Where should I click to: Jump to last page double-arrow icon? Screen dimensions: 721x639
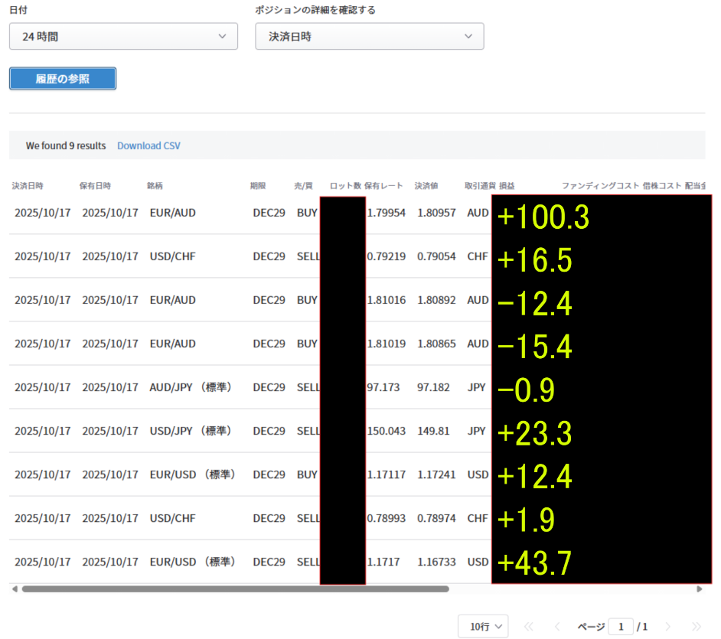(x=696, y=626)
